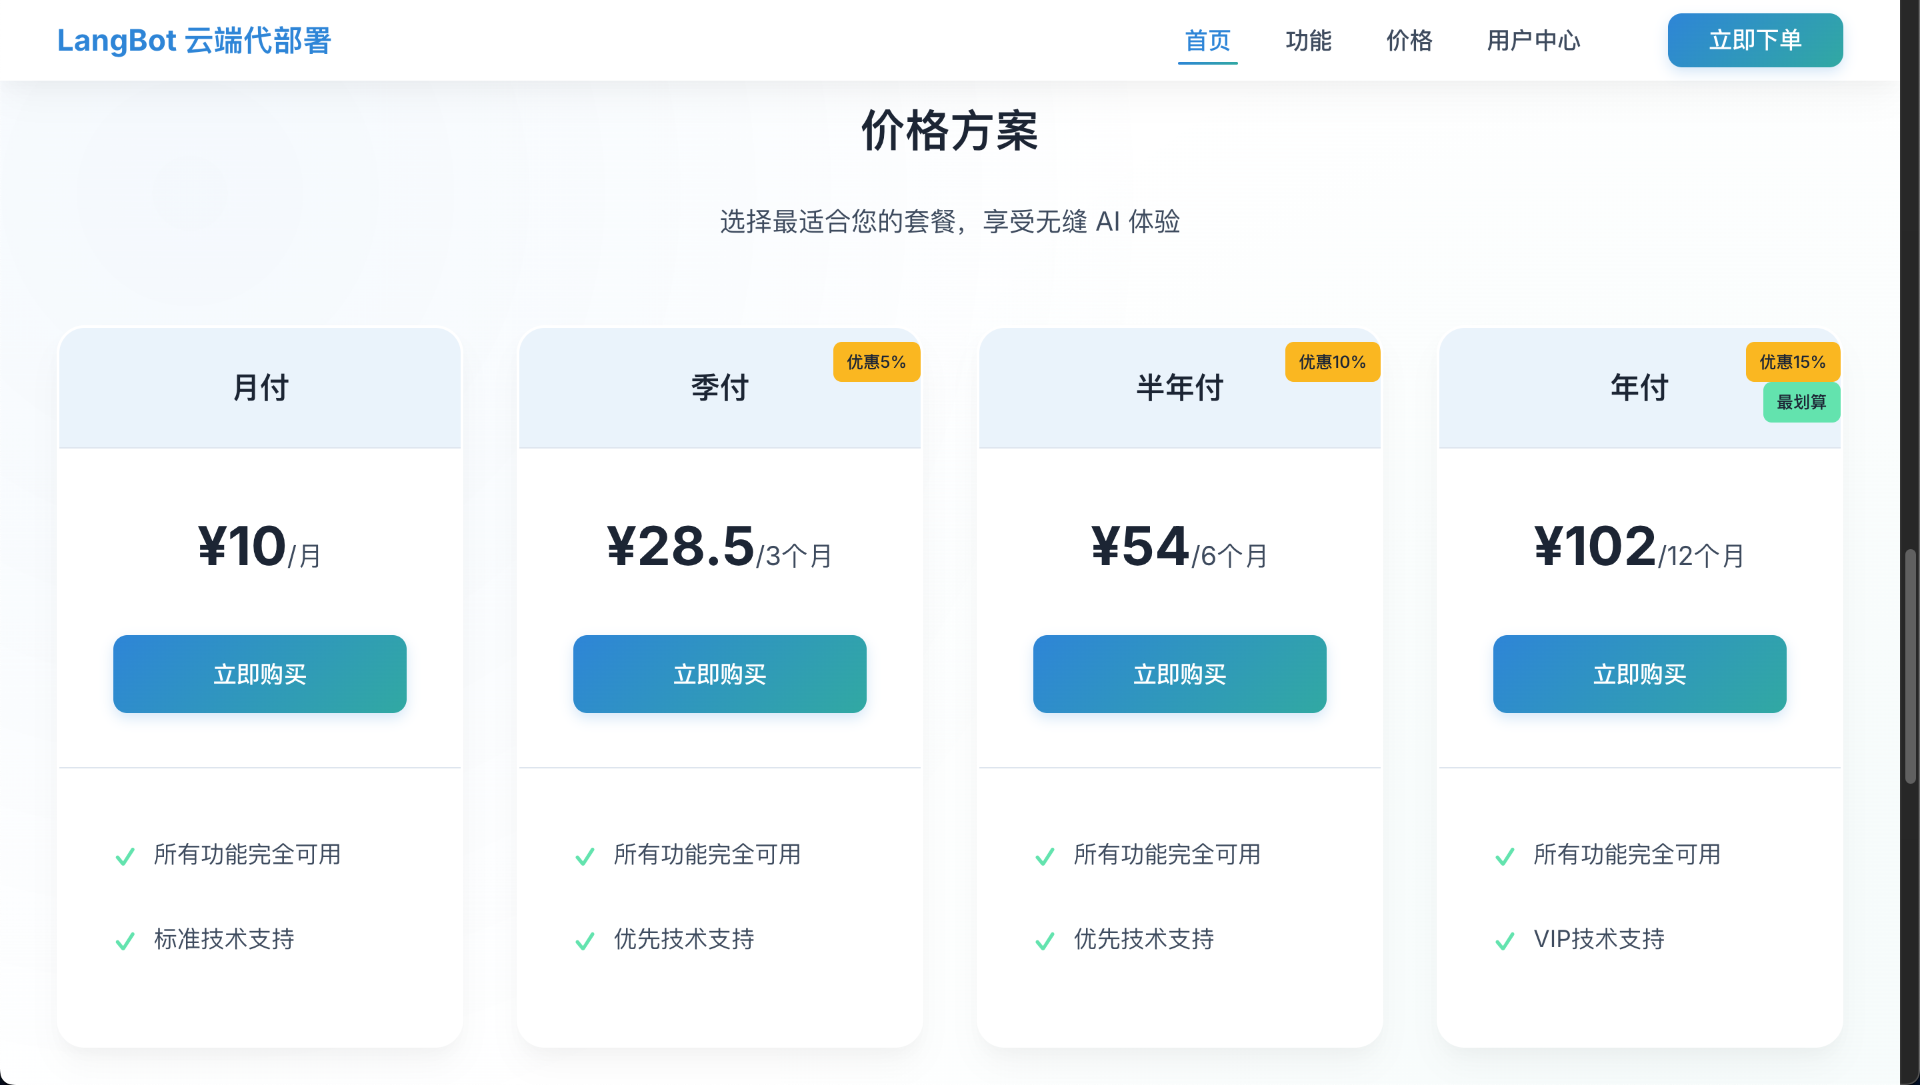Buy the ¥102 年付 plan
The width and height of the screenshot is (1920, 1085).
[x=1639, y=674]
